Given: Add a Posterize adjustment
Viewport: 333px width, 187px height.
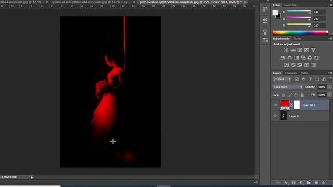Looking at the screenshot, I should pyautogui.click(x=293, y=65).
